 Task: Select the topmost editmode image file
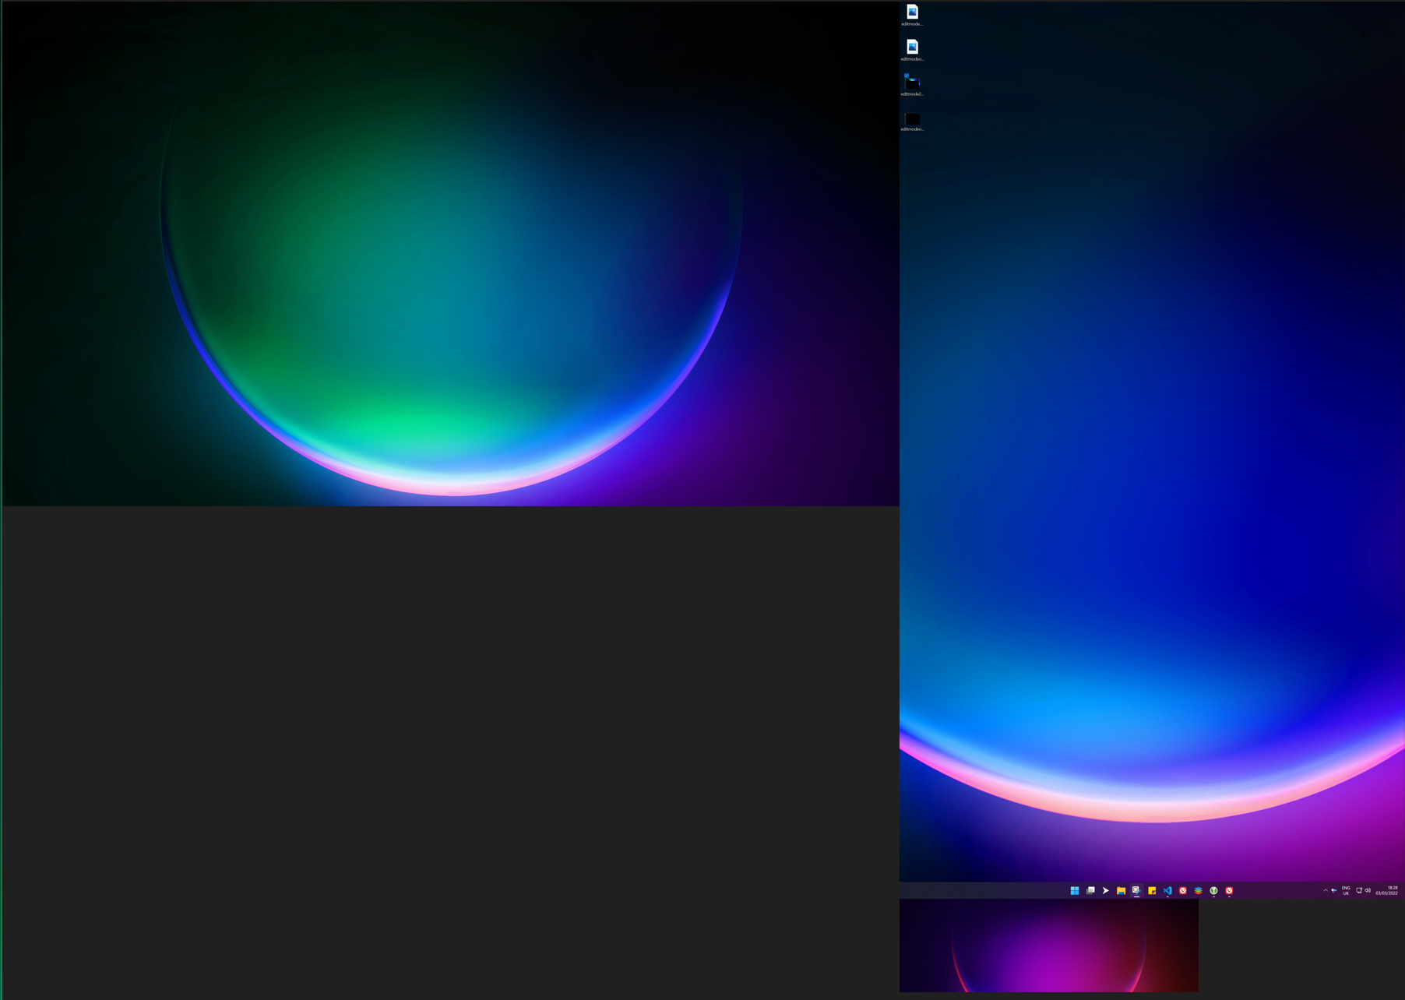click(x=912, y=12)
